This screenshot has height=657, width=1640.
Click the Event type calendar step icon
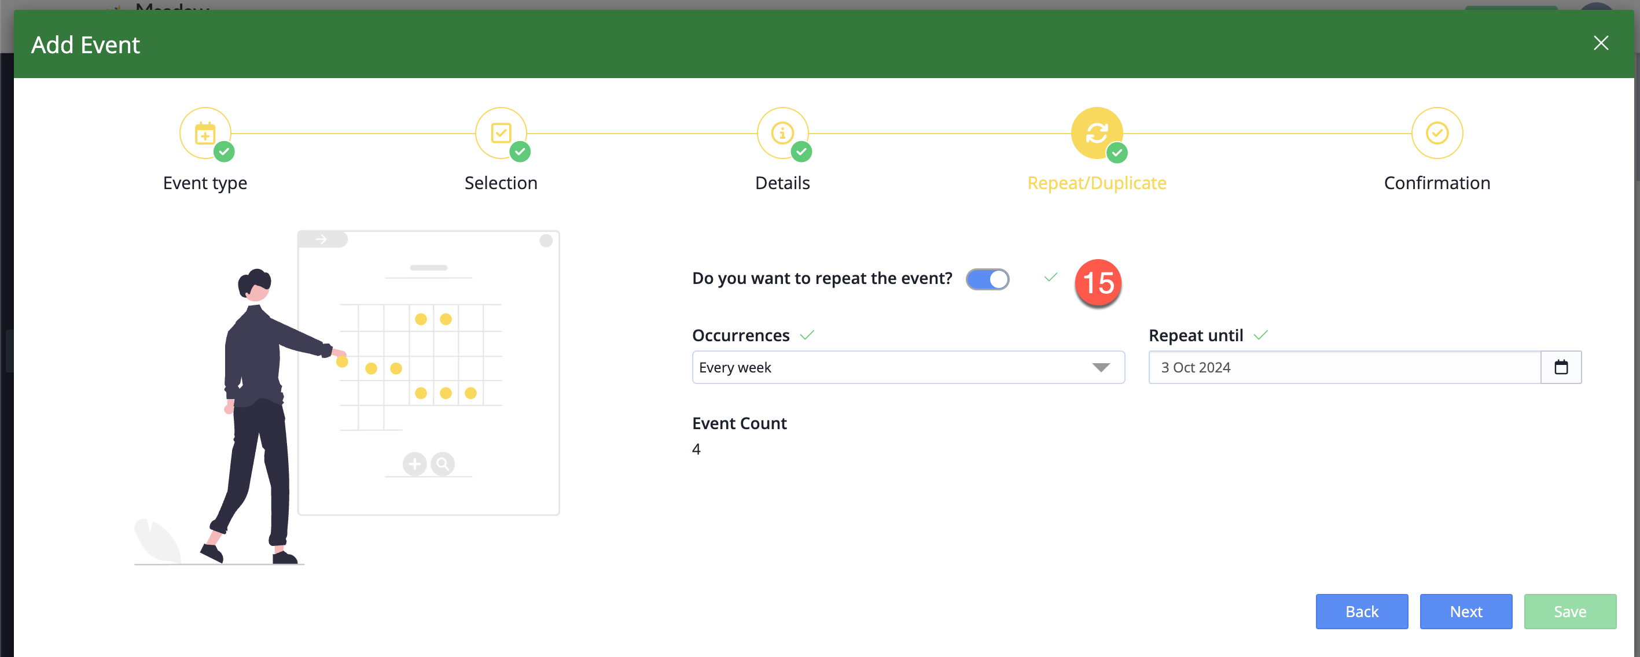pyautogui.click(x=205, y=134)
